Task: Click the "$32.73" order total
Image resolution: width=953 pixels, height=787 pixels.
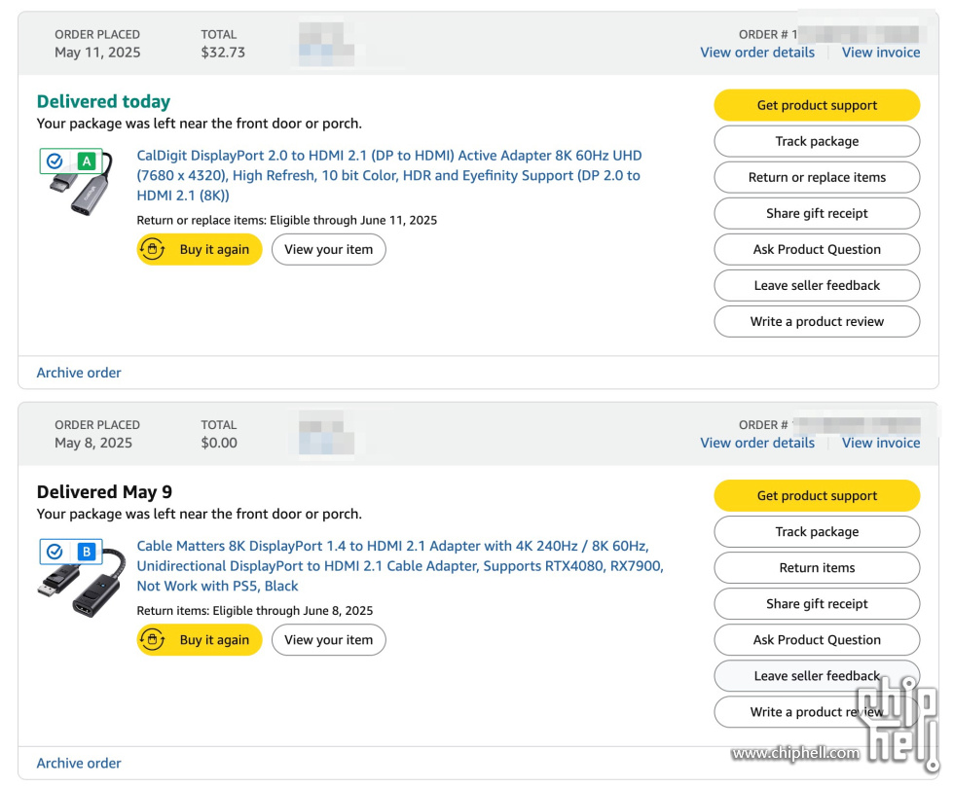Action: point(223,53)
